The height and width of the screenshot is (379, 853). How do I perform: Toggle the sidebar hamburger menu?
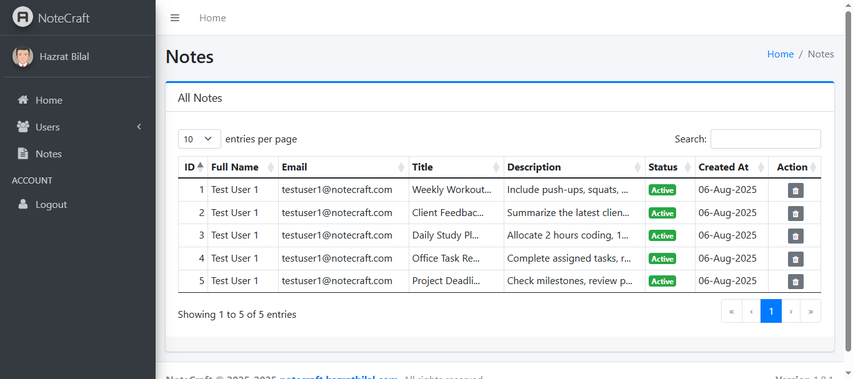click(x=175, y=18)
